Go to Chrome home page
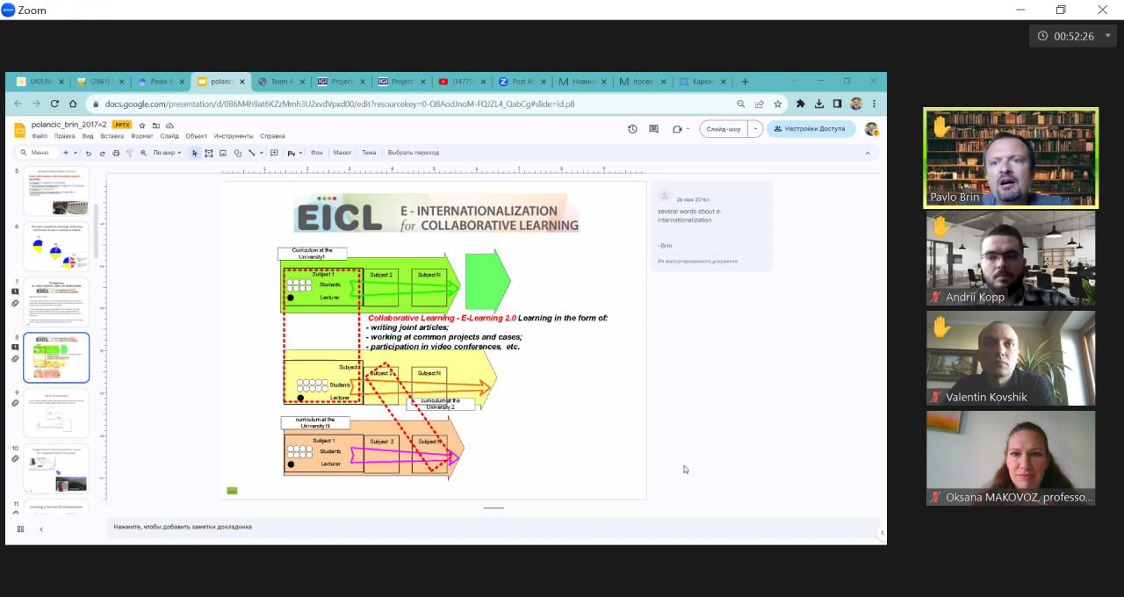Screen dimensions: 1124x597 tap(73, 104)
